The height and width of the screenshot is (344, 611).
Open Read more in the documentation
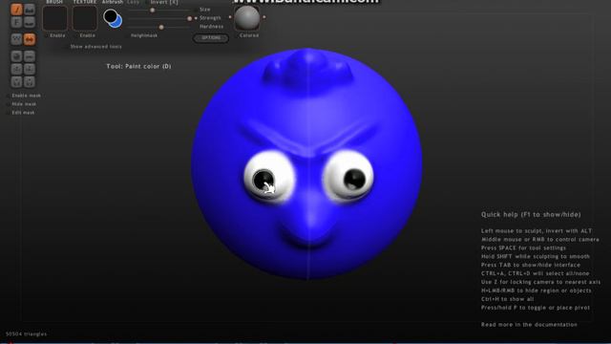[529, 325]
